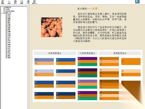Go back with the 后退 arrow icon
Viewport: 145px width, 109px height.
9,2
